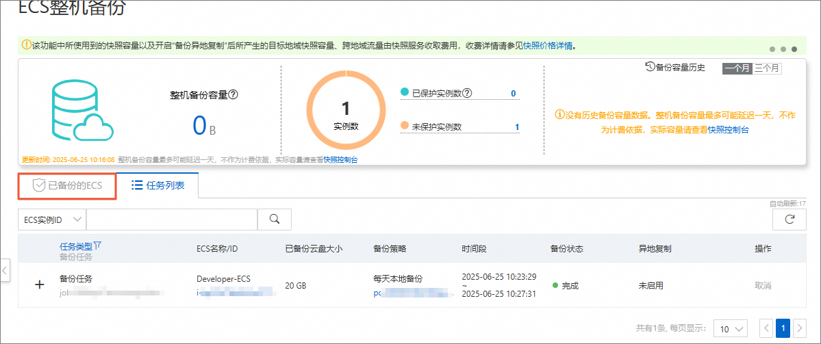Go to next page arrow
Image resolution: width=821 pixels, height=344 pixels.
(800, 329)
